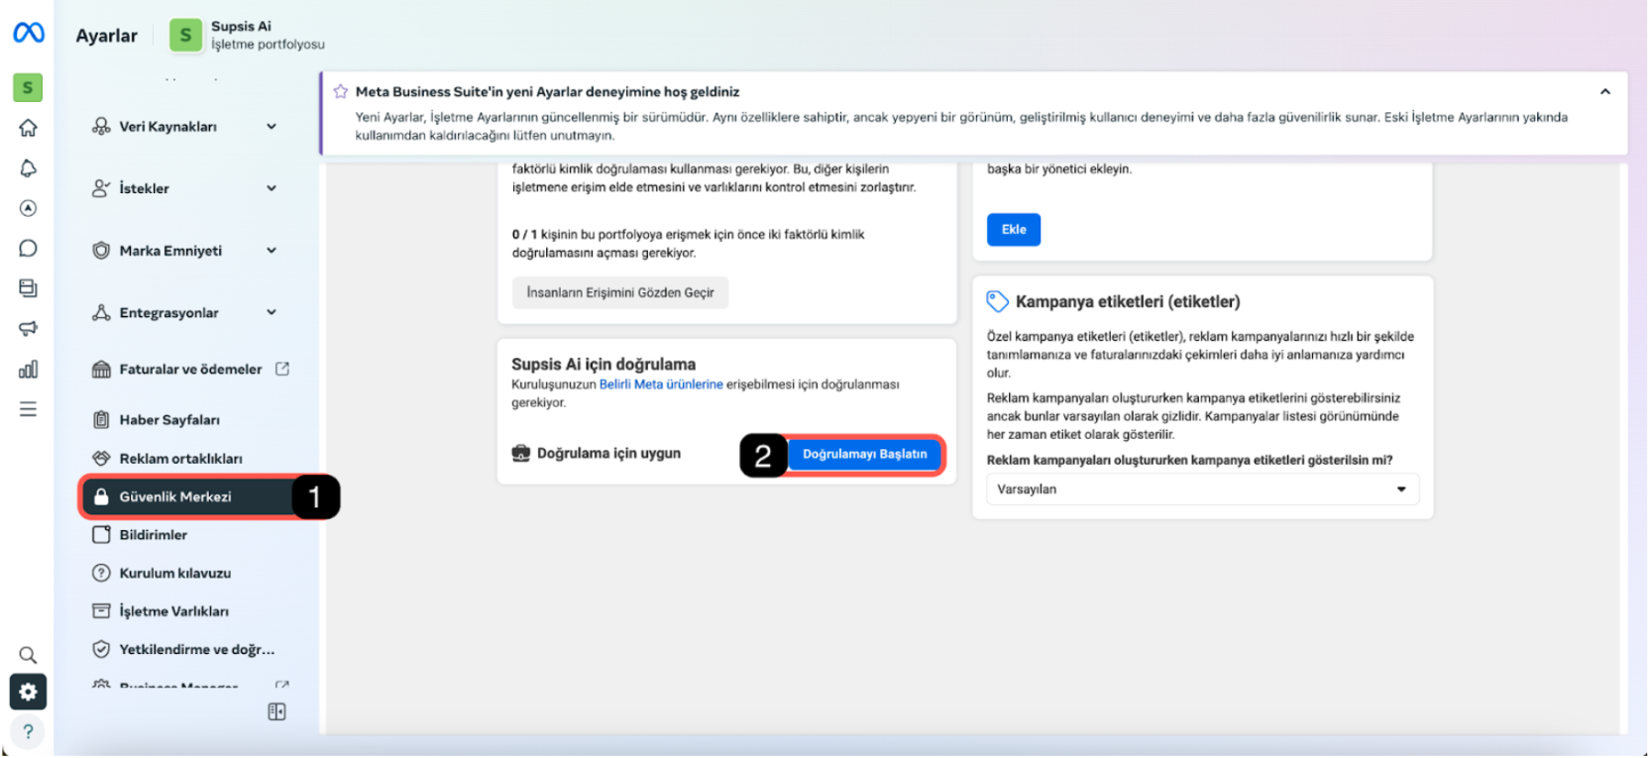Open Supsis Ai İşletme portfolyosu selector
This screenshot has width=1648, height=758.
pos(248,35)
